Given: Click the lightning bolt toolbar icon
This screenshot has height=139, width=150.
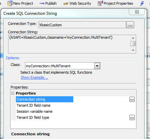Looking at the screenshot, I should point(142,3).
